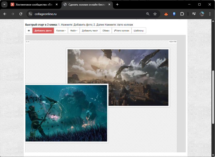Reload the collageonline.ru page
This screenshot has width=215, height=157.
(x=21, y=14)
